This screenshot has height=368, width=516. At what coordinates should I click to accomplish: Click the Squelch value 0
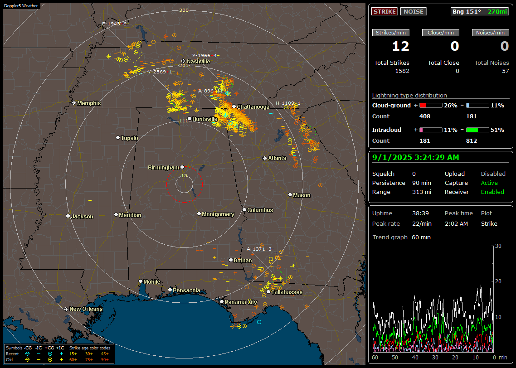pos(414,174)
